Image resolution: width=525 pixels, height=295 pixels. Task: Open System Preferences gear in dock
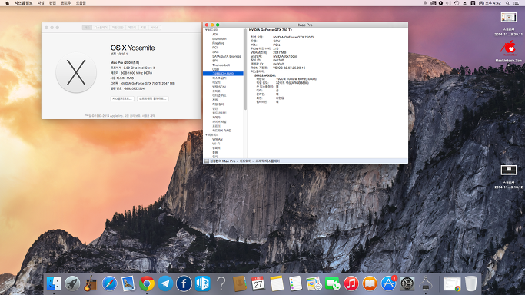coord(407,283)
